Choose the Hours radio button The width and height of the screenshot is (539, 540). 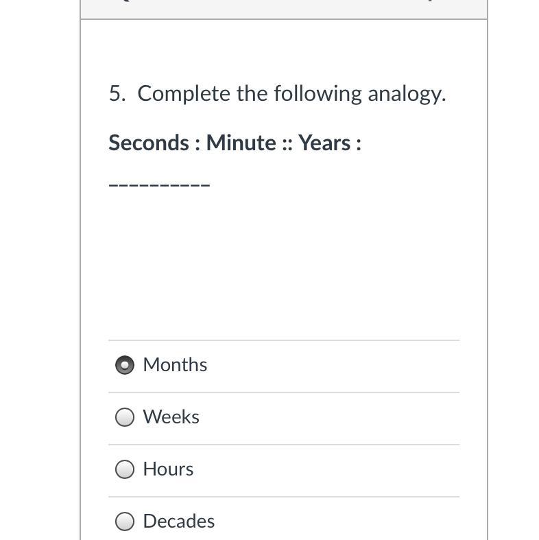pos(125,469)
